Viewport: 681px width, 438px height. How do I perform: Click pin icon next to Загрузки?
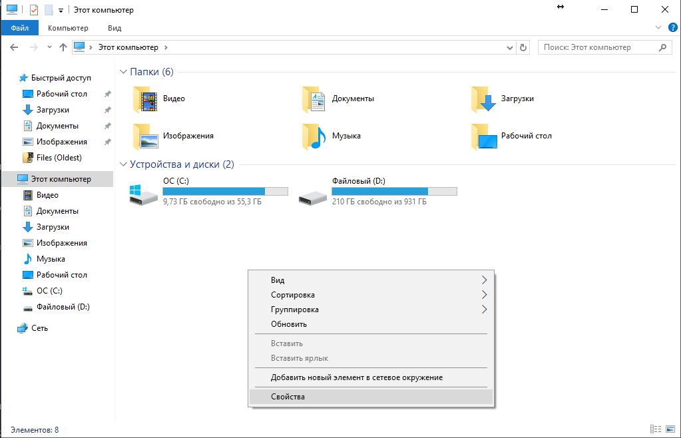pos(107,110)
